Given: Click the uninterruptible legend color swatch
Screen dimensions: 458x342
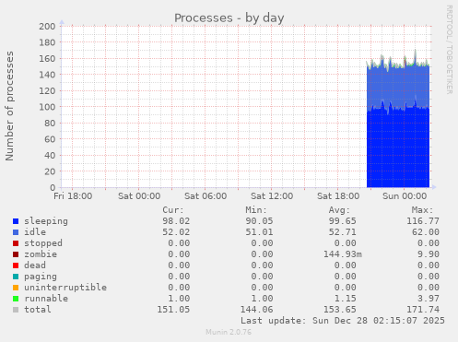Looking at the screenshot, I should pyautogui.click(x=16, y=288).
